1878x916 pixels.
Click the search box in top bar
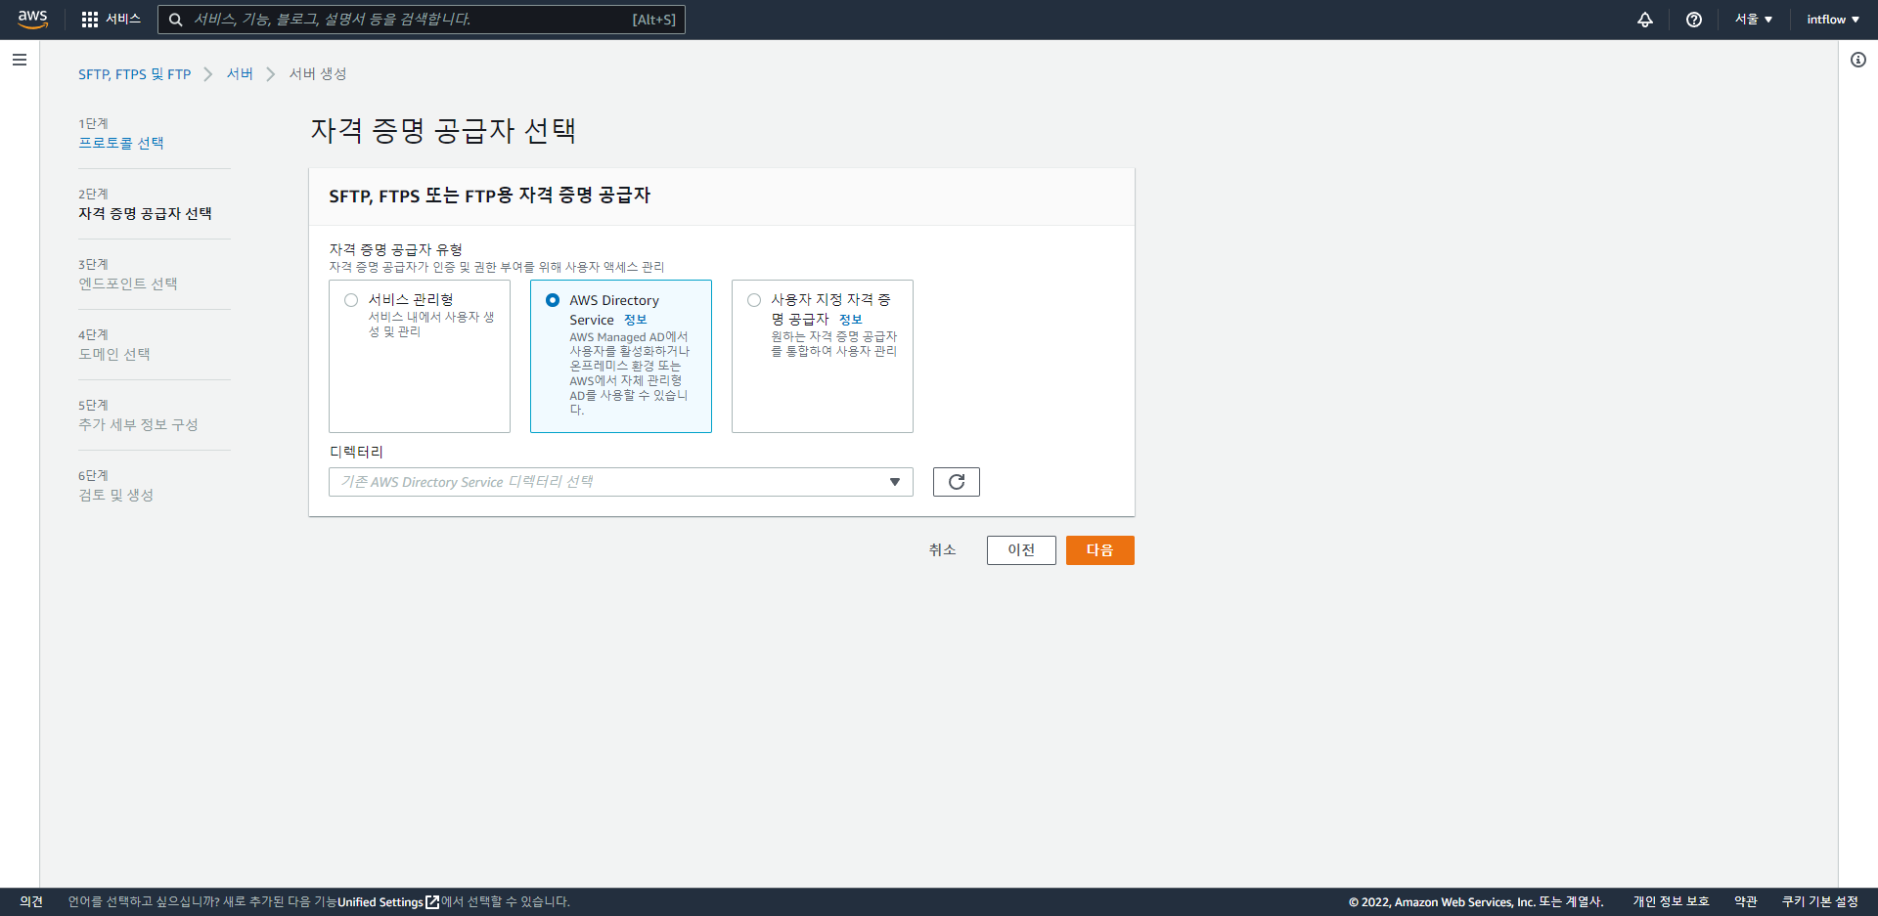click(422, 20)
